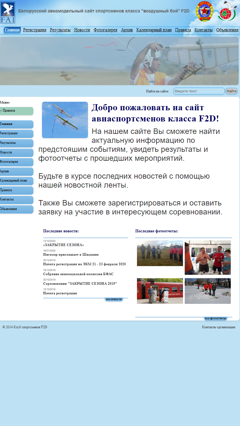The height and width of the screenshot is (426, 240).
Task: Select Новости in left sidebar
Action: point(16,152)
